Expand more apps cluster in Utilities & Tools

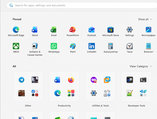pyautogui.click(x=107, y=93)
